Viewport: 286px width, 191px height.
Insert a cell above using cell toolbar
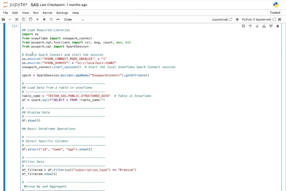click(264, 26)
